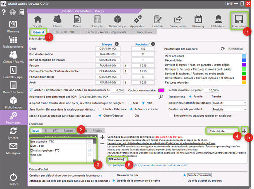Open the Société settings icon

point(37,21)
